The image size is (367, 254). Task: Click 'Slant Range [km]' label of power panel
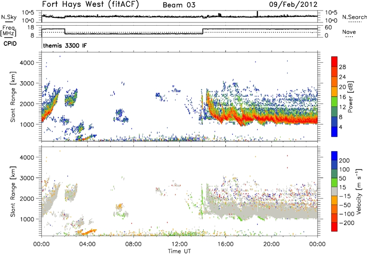point(13,97)
